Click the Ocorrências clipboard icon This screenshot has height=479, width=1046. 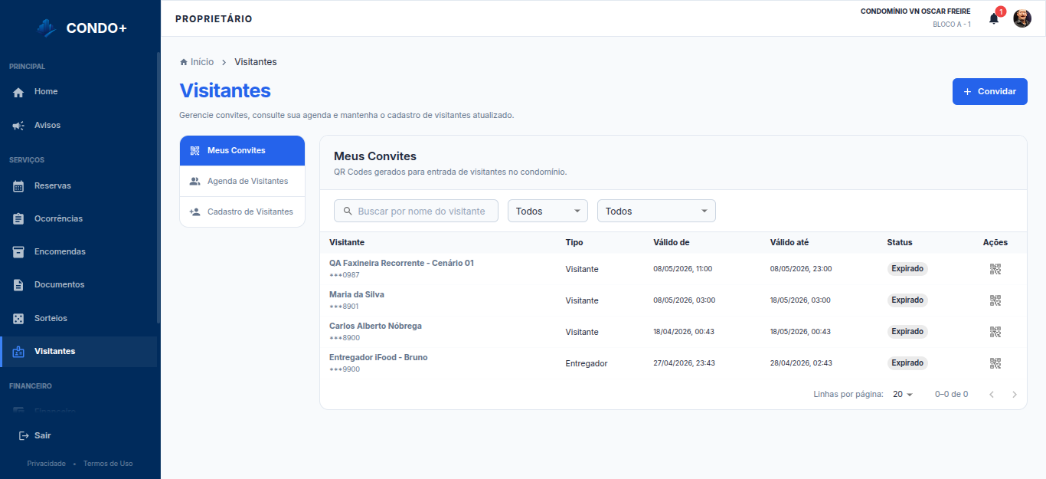(18, 219)
